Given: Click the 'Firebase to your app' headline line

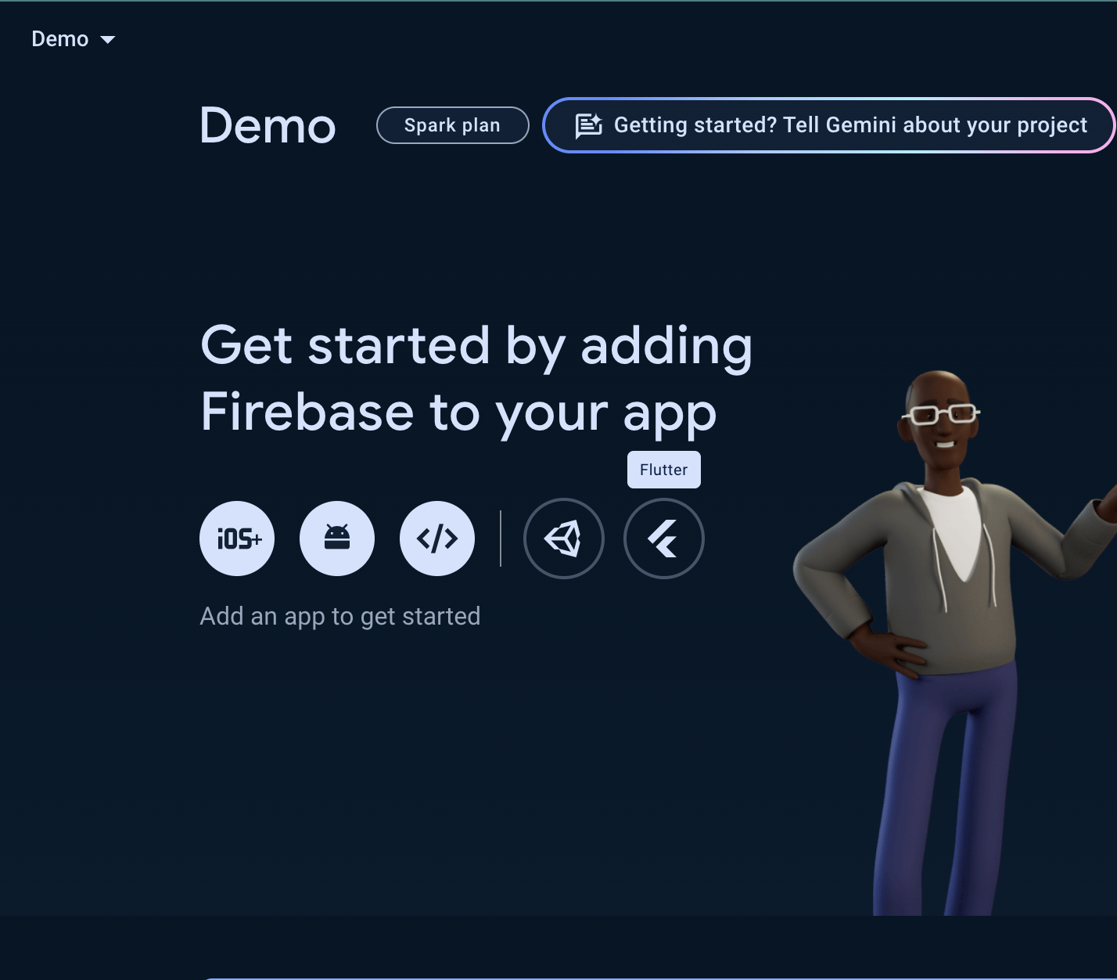Looking at the screenshot, I should 458,413.
